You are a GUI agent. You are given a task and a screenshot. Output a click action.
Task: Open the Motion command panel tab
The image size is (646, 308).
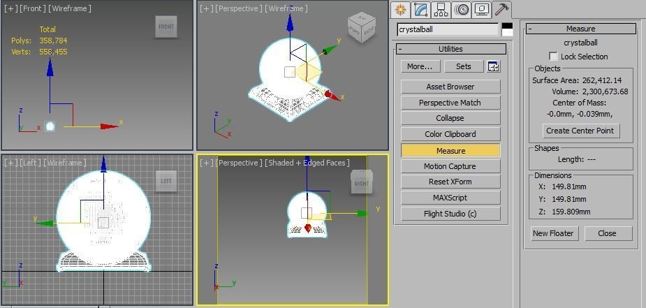[x=462, y=10]
